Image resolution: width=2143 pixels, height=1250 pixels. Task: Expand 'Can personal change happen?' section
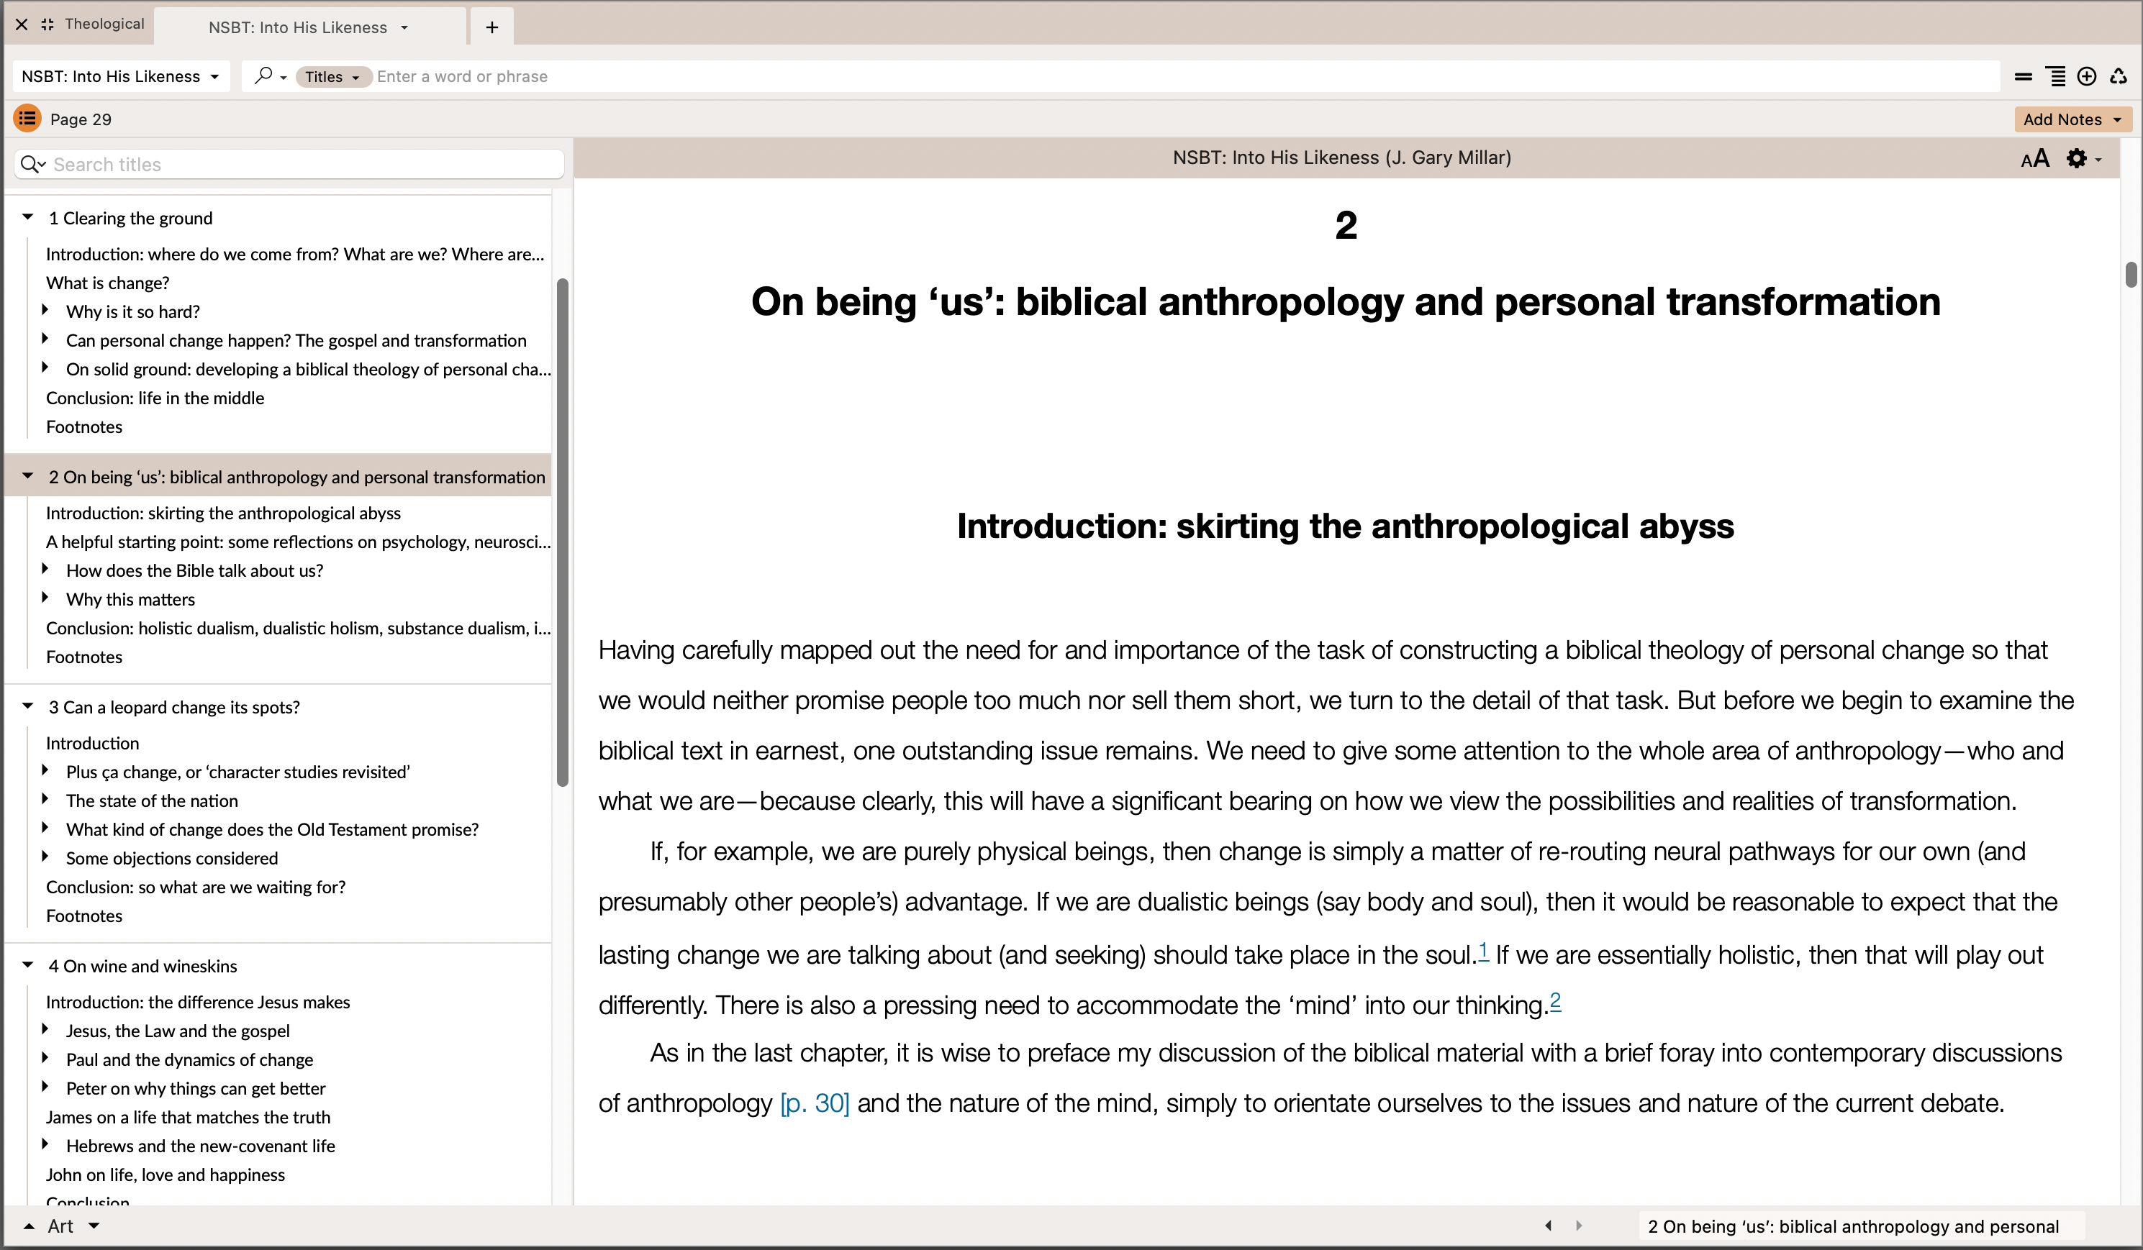(45, 339)
